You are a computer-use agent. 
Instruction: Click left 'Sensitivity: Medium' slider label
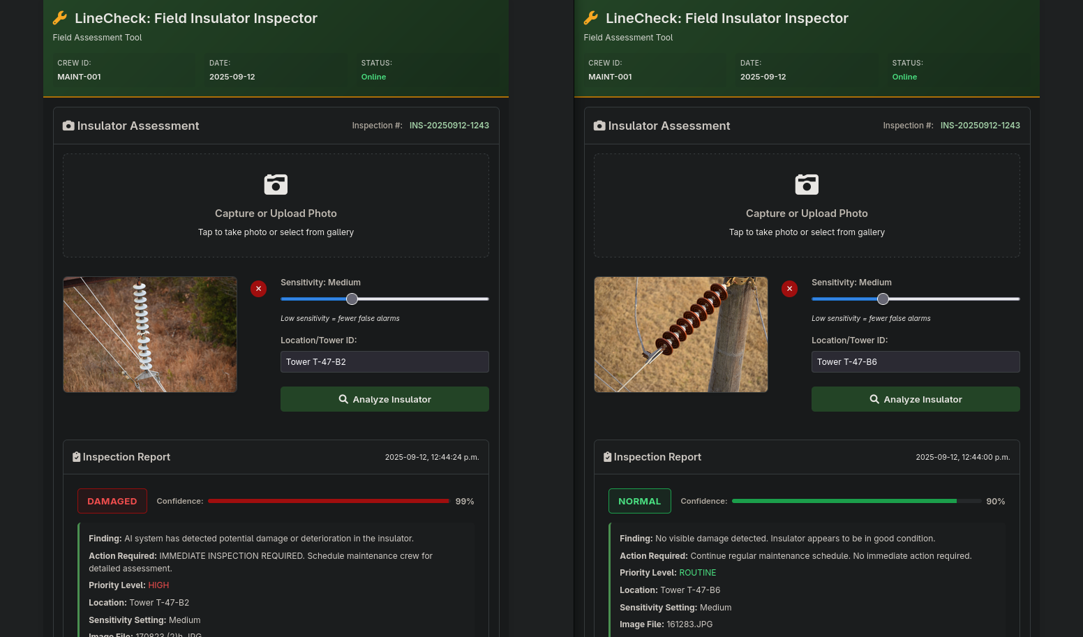click(320, 283)
